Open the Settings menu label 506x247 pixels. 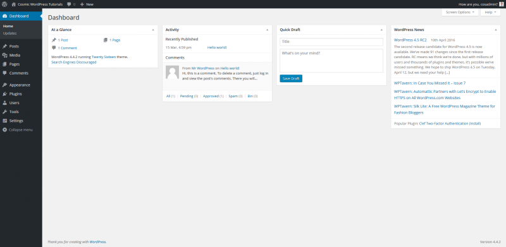(x=16, y=121)
